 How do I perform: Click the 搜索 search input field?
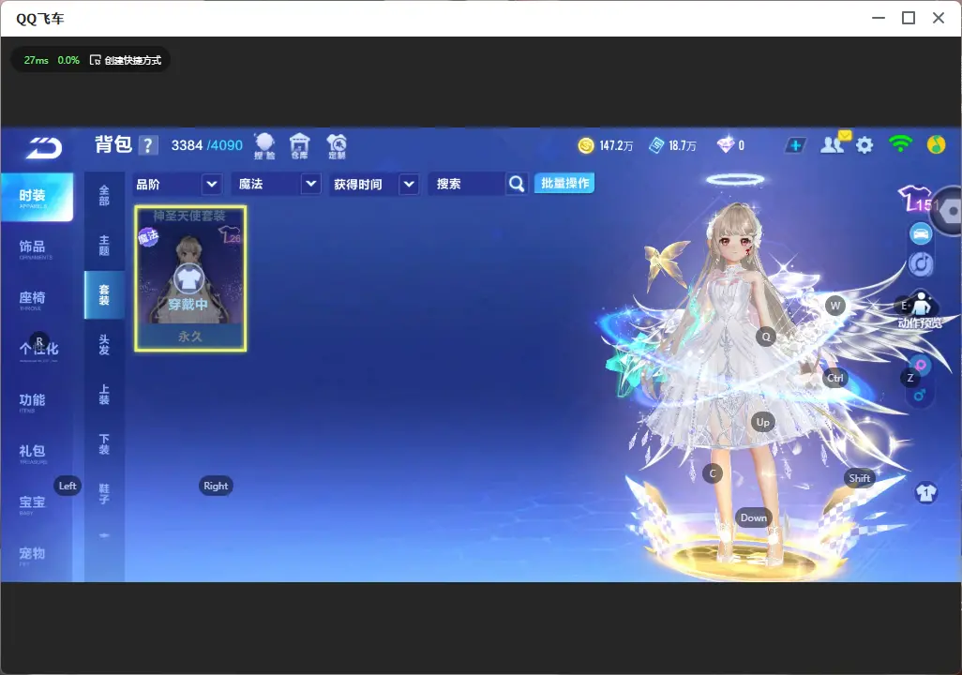pos(468,184)
